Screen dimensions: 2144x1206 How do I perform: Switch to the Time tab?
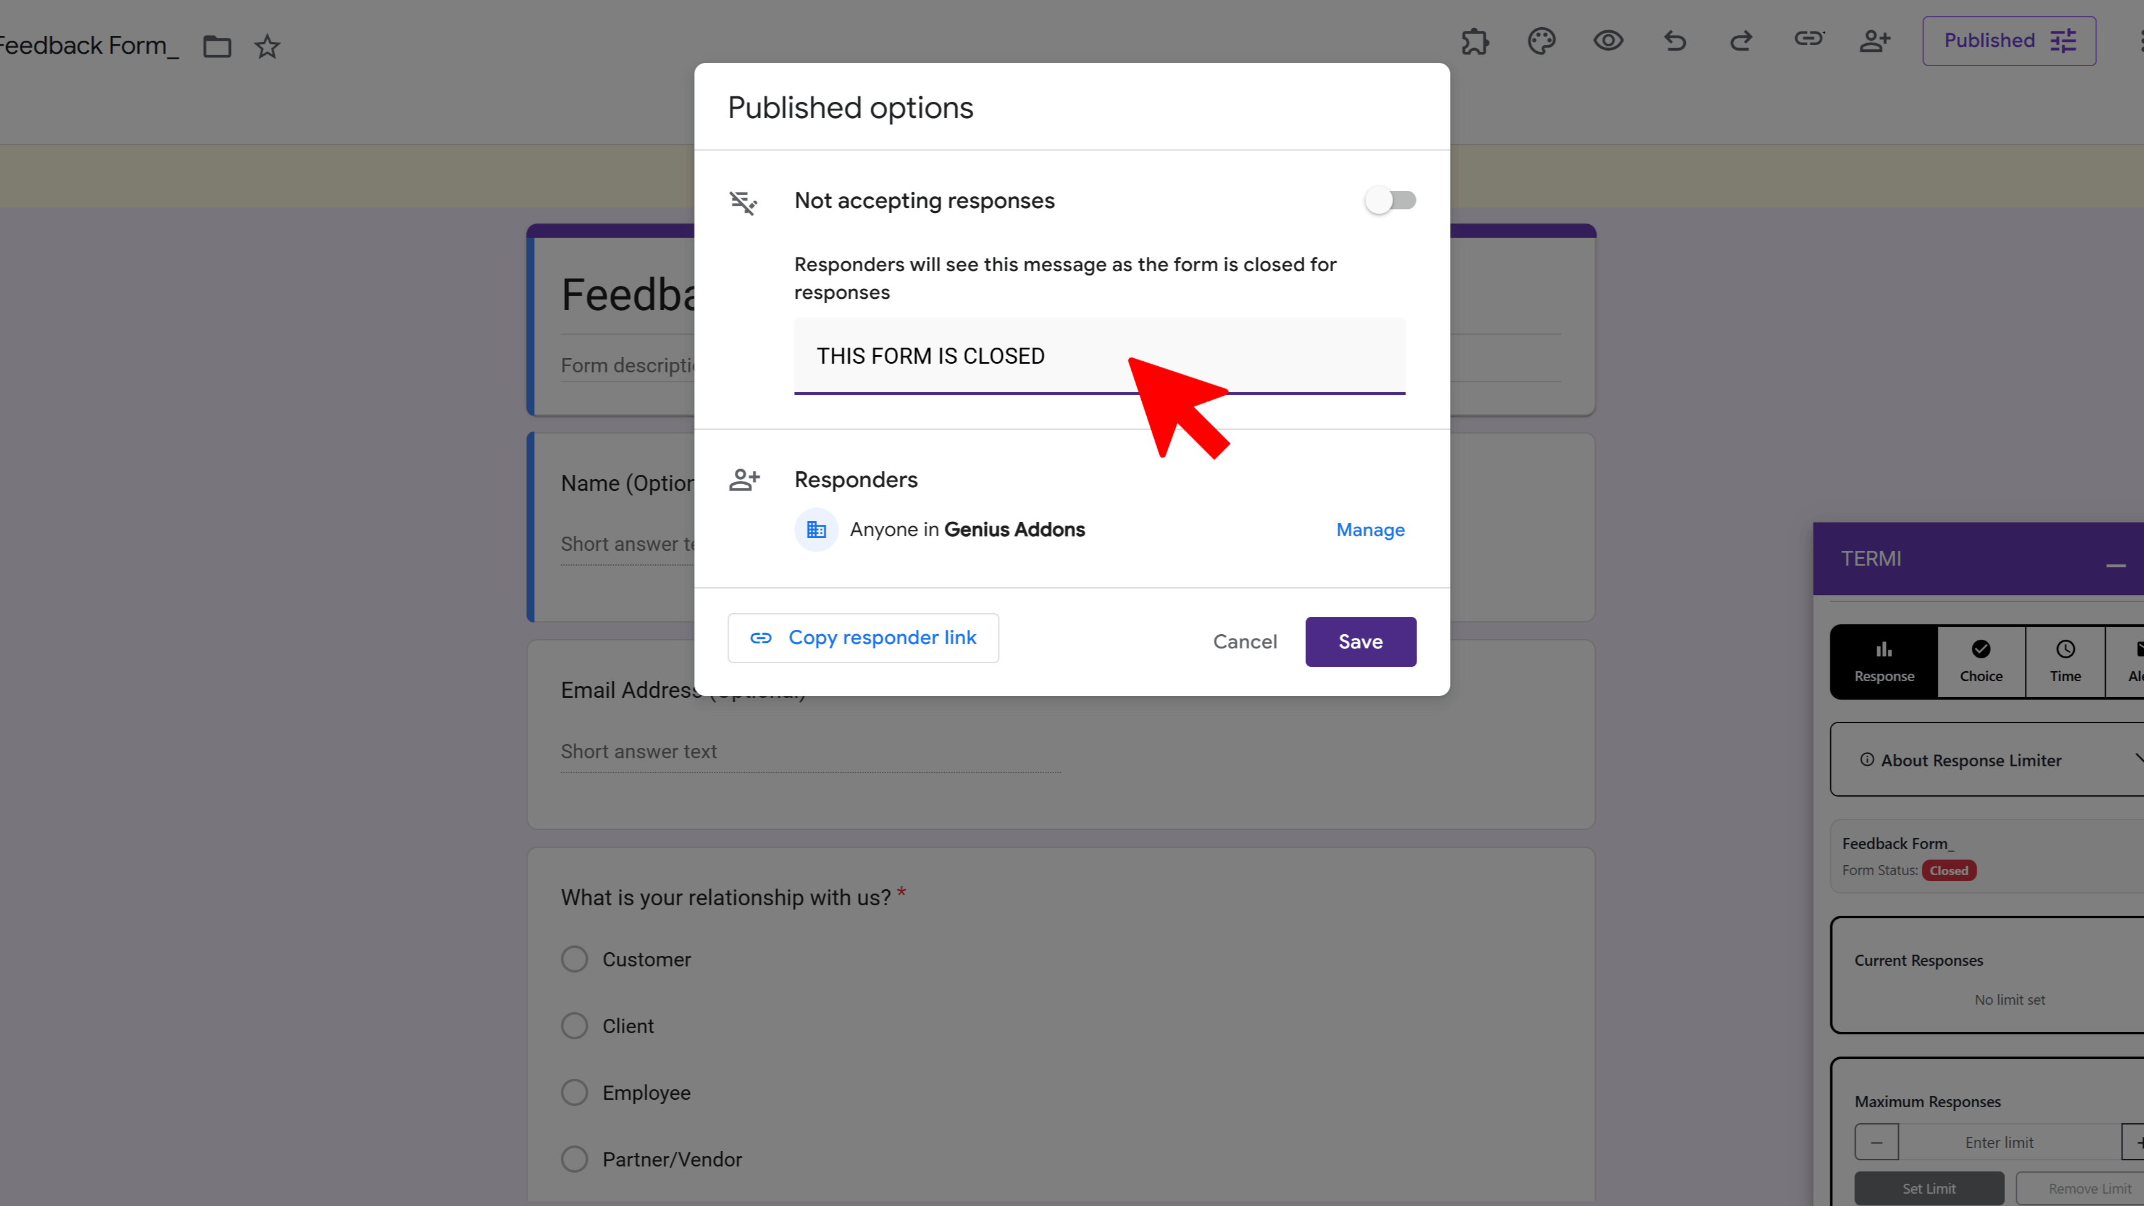[x=2065, y=662]
